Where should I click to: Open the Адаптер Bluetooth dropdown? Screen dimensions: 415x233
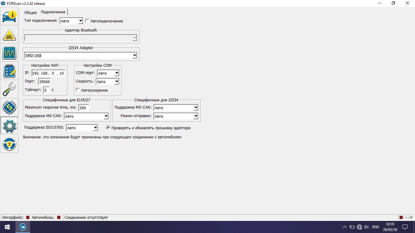(81, 38)
